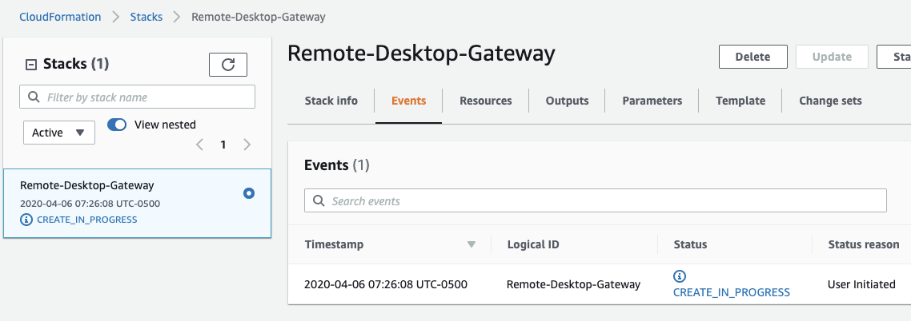The height and width of the screenshot is (321, 911).
Task: Click the Logical ID column header
Action: pos(533,244)
